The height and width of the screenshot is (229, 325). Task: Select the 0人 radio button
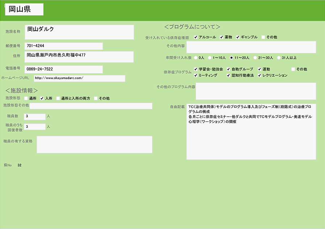point(196,57)
